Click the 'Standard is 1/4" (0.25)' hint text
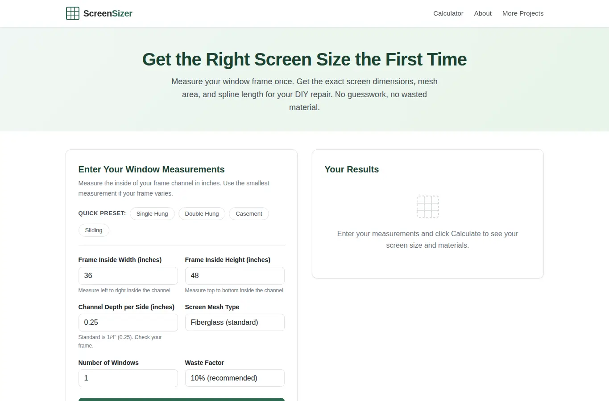Screen dimensions: 609x401 pos(120,341)
